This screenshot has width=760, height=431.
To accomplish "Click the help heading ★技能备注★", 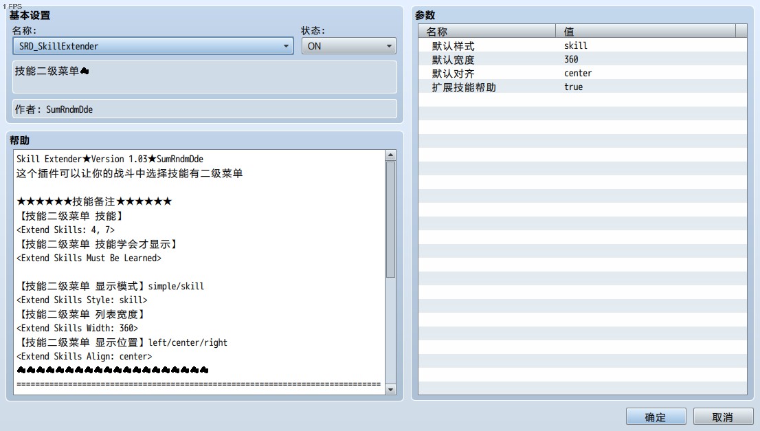I will [94, 201].
